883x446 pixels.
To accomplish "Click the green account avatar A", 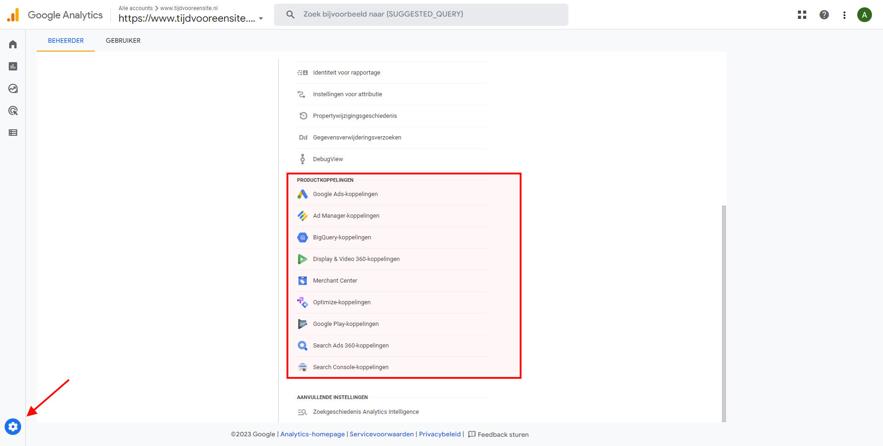I will (x=865, y=15).
